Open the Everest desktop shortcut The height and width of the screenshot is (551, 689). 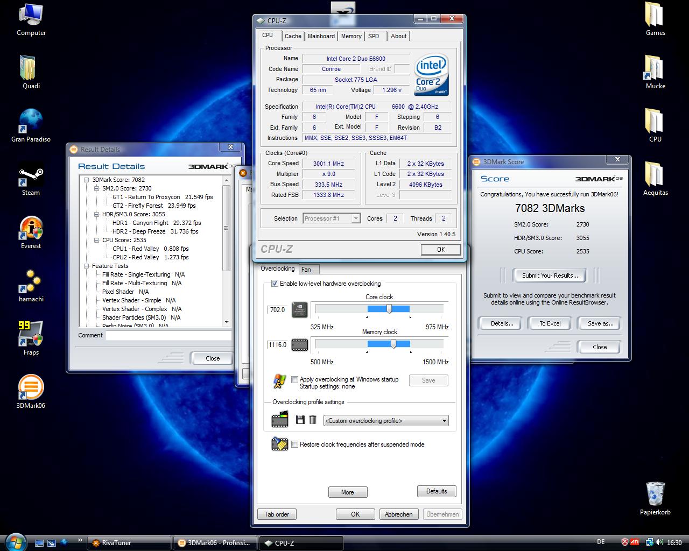point(31,232)
